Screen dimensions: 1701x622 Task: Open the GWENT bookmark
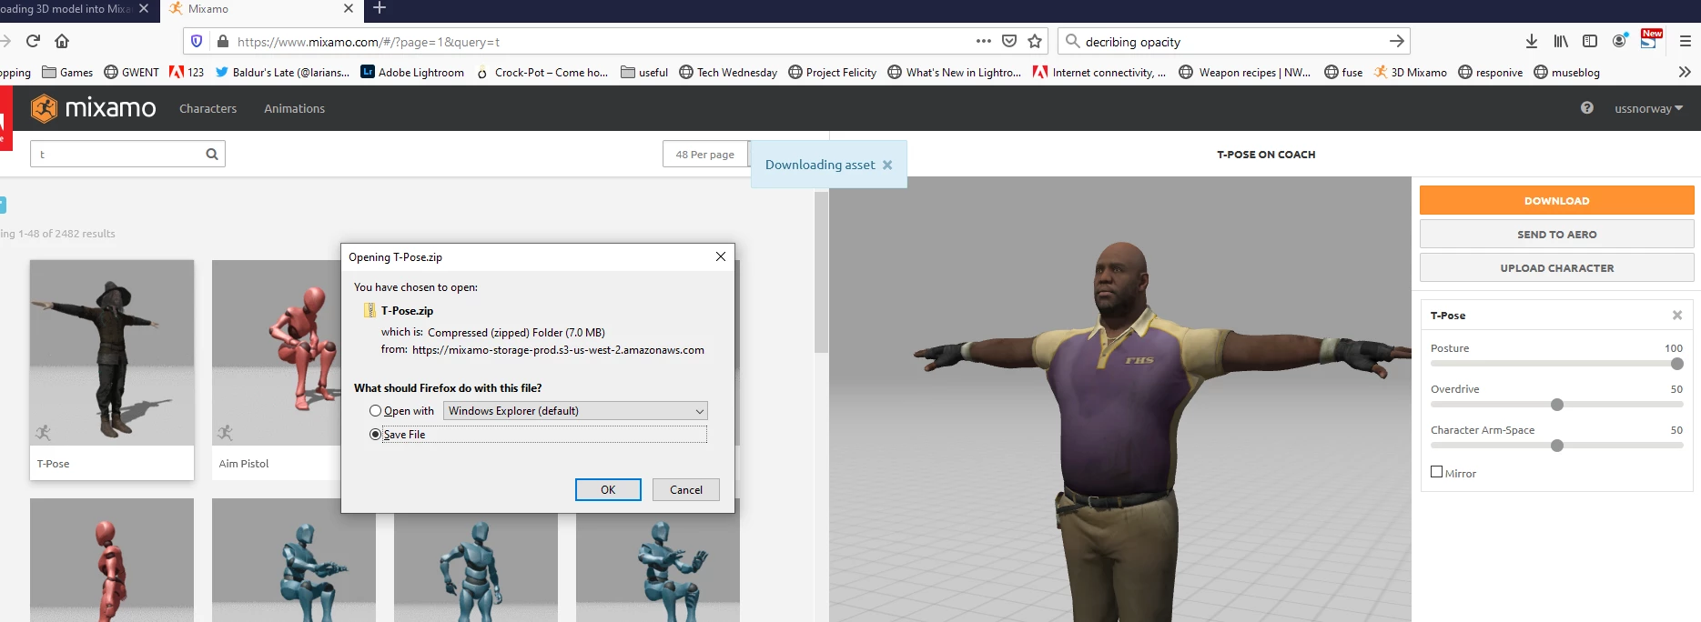click(x=131, y=72)
